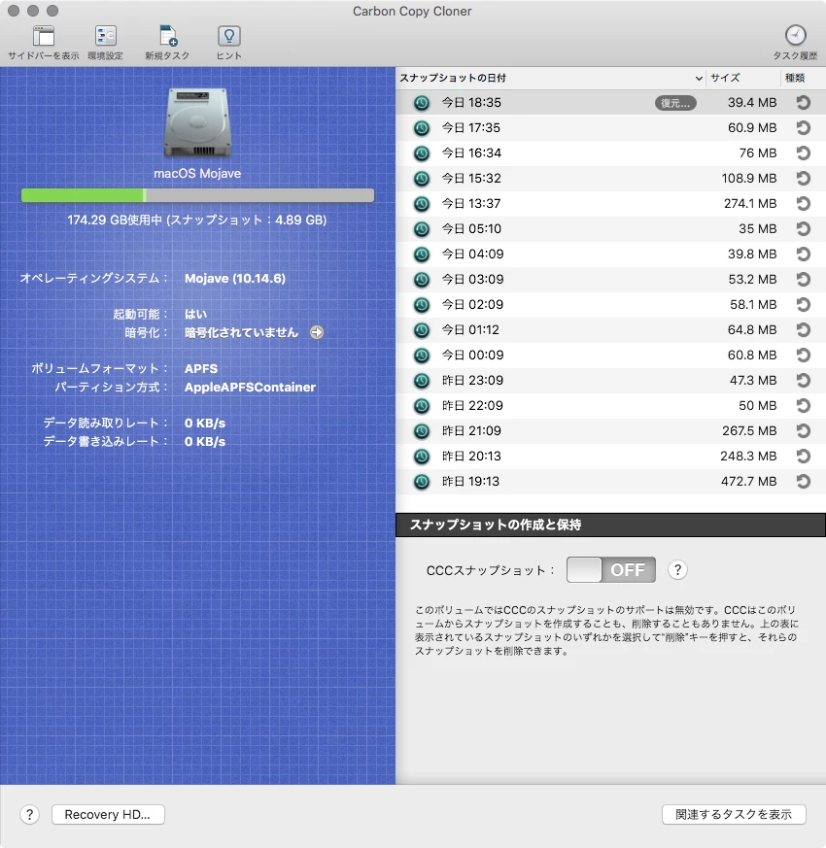Click the type arrow icon for 今日 15:32
This screenshot has width=826, height=848.
coord(804,179)
